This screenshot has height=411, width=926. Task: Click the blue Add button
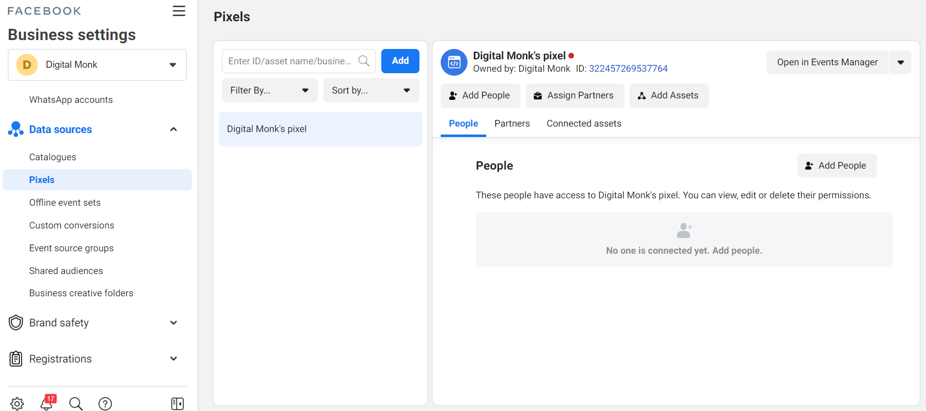click(400, 61)
